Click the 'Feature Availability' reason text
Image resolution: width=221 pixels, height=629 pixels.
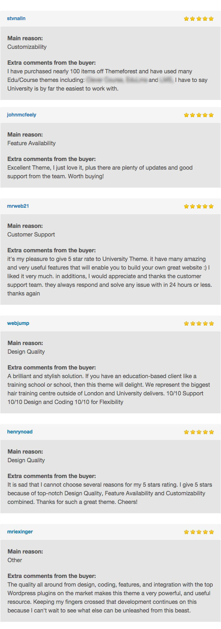(32, 143)
